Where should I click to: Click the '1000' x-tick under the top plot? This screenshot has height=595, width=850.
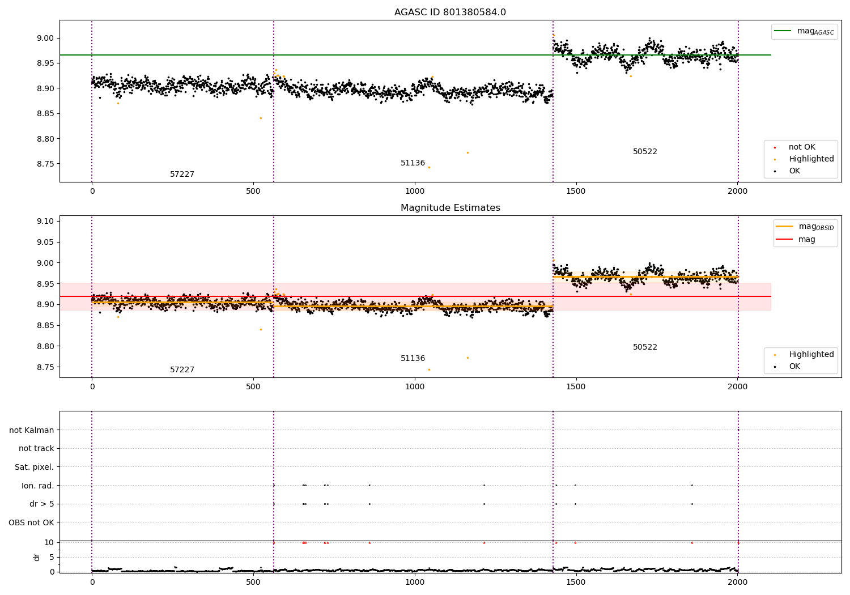pyautogui.click(x=415, y=192)
